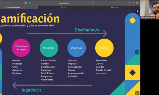159x95 pixels.
Task: Click the Estetica yellow circle
Action: 104,48
